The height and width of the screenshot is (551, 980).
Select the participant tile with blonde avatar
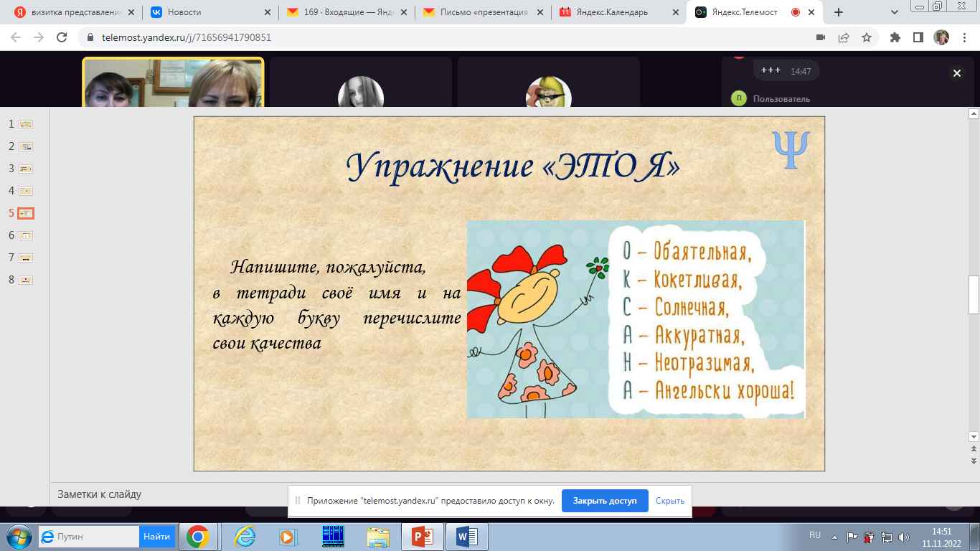pos(548,83)
